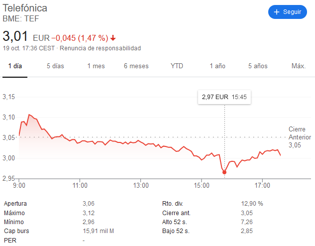Open the Renuncia de responsabilidad link
Image resolution: width=315 pixels, height=246 pixels.
(x=100, y=48)
